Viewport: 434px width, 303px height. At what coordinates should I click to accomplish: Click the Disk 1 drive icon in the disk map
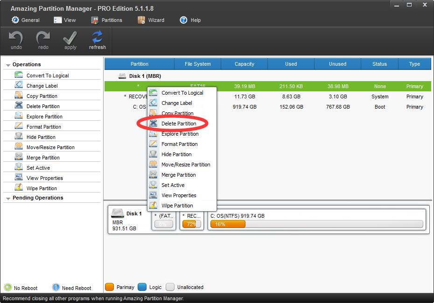point(117,213)
